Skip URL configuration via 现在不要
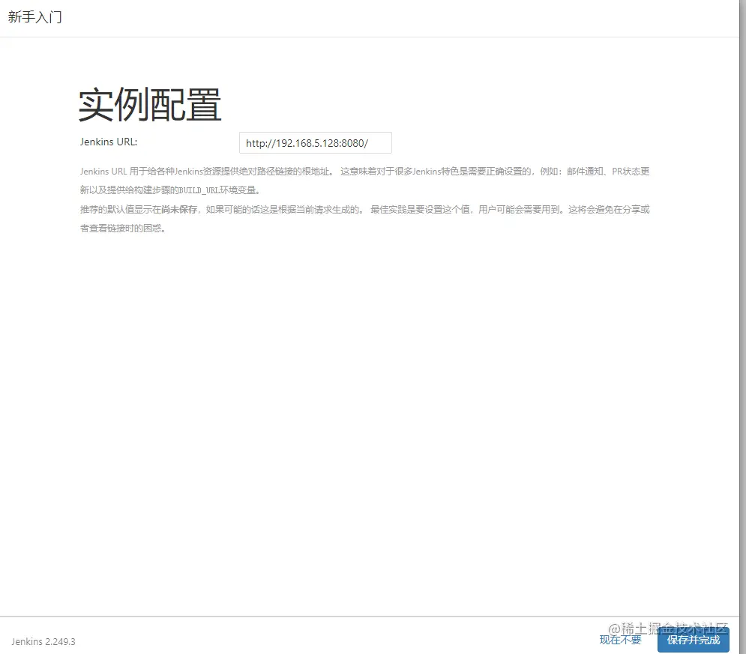This screenshot has width=746, height=654. point(619,641)
